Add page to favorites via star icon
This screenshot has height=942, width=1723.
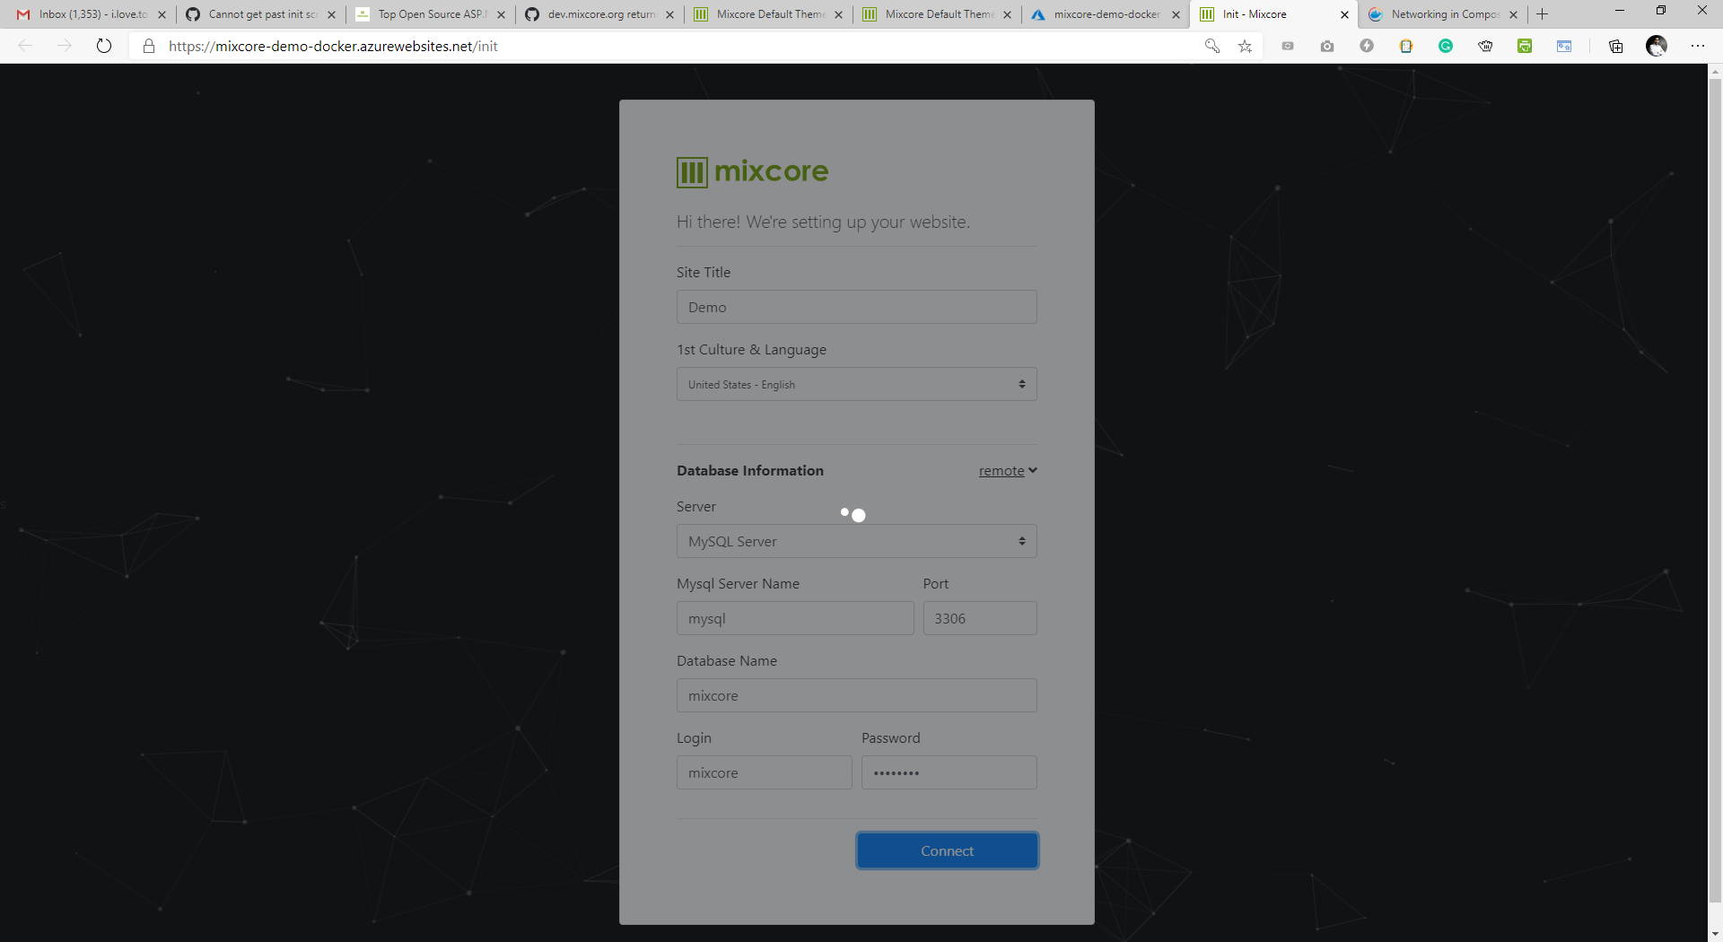[1245, 46]
